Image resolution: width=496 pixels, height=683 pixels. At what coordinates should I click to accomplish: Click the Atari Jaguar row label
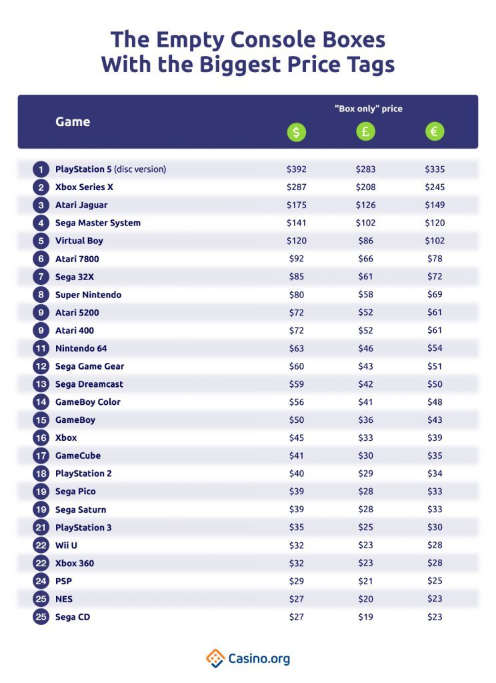[81, 205]
